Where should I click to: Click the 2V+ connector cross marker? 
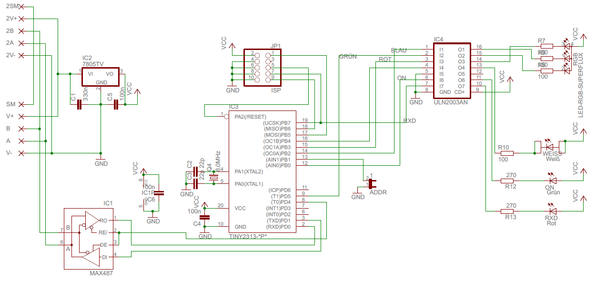coord(21,19)
